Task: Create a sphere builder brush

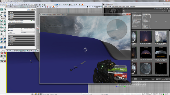Action: pos(5,31)
